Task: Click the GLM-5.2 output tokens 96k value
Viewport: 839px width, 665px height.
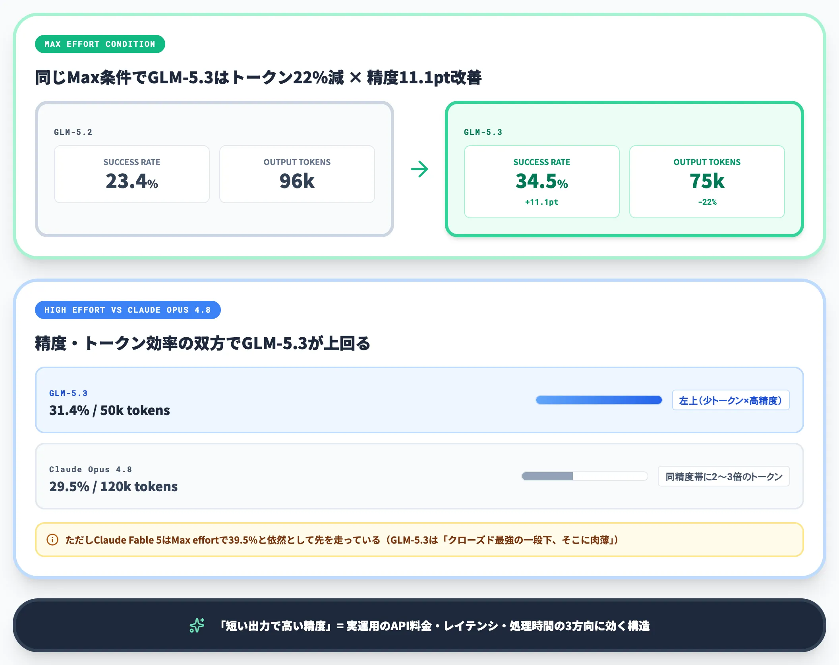Action: (297, 181)
